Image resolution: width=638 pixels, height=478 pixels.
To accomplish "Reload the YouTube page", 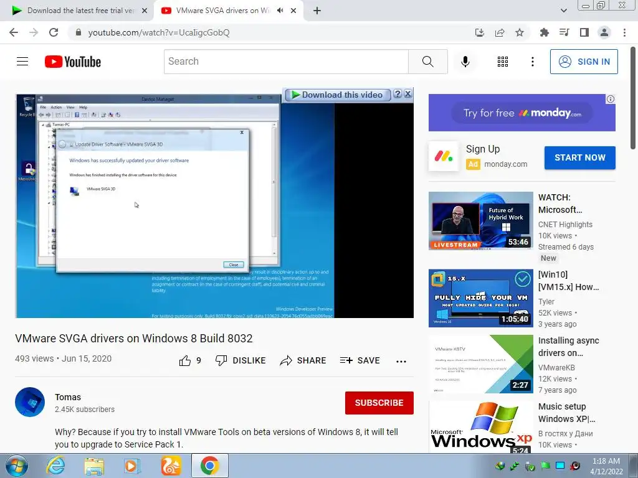I will click(54, 32).
